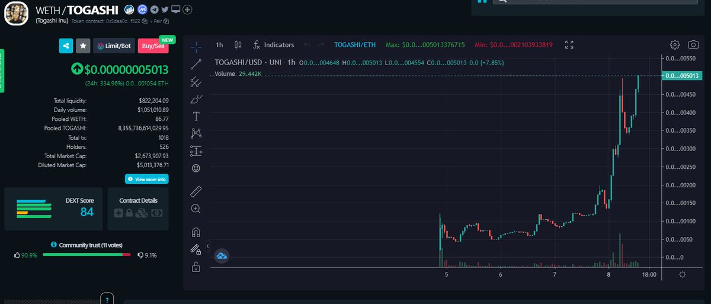Take a chart snapshot with camera icon
Screen dimensions: 711x304
pos(693,44)
